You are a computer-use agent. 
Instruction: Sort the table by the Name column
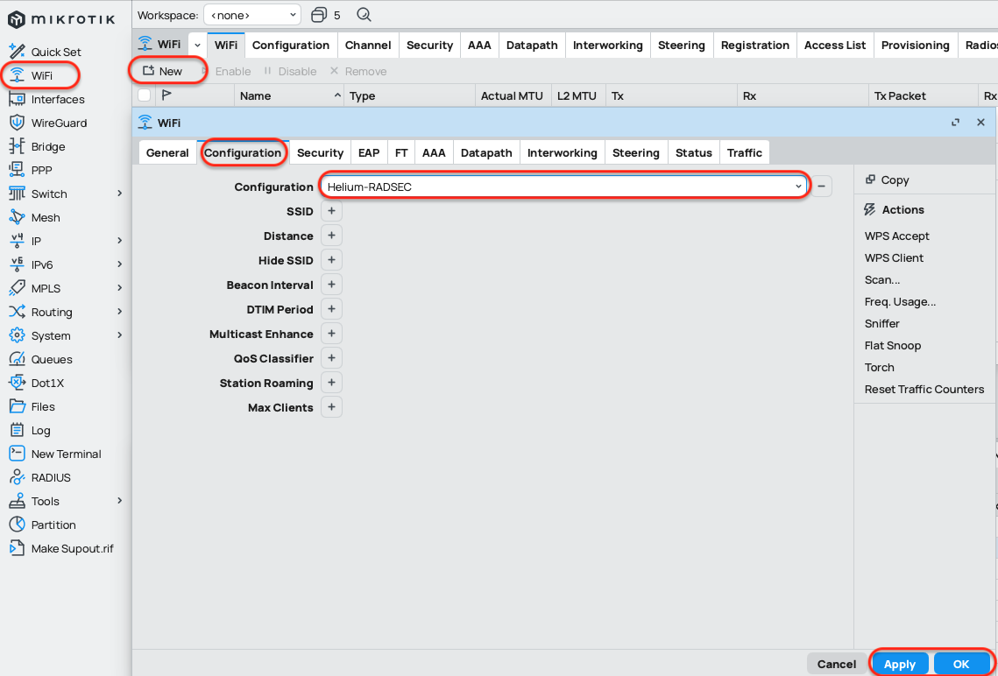[x=256, y=96]
